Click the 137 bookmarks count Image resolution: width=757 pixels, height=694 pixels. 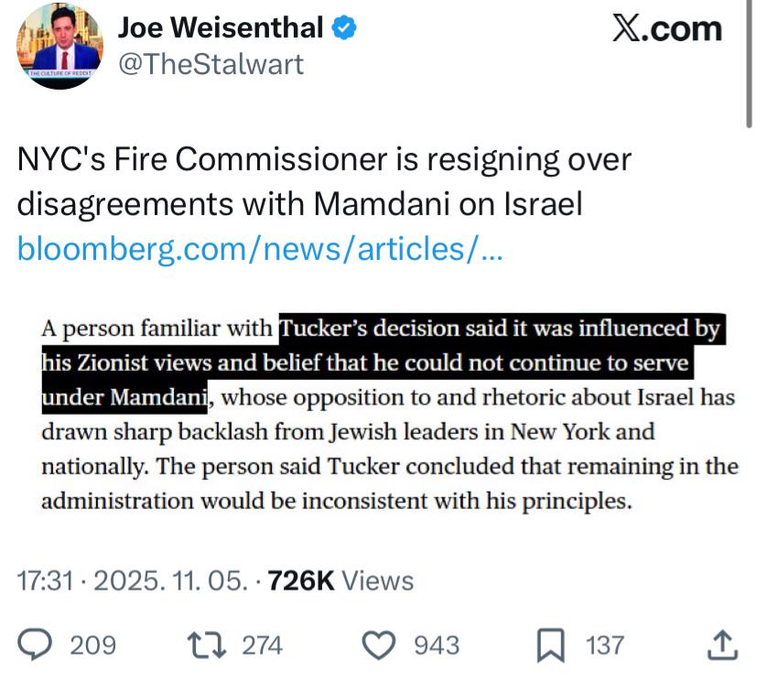(x=604, y=645)
